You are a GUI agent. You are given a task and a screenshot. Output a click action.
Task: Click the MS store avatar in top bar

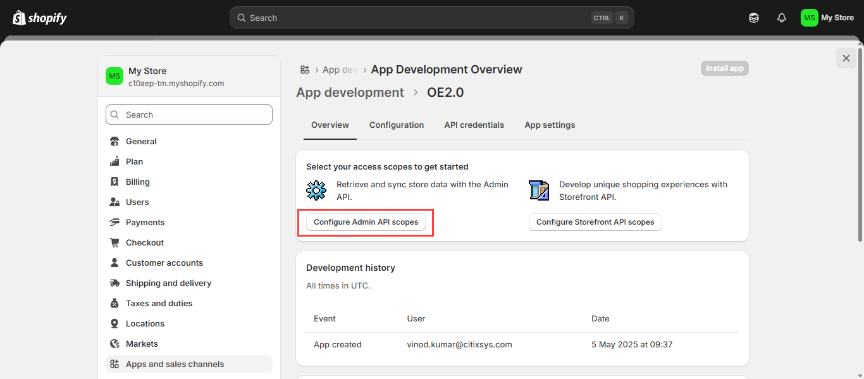click(809, 18)
